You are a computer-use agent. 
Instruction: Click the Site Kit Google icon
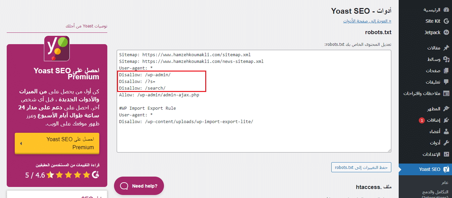tap(446, 21)
